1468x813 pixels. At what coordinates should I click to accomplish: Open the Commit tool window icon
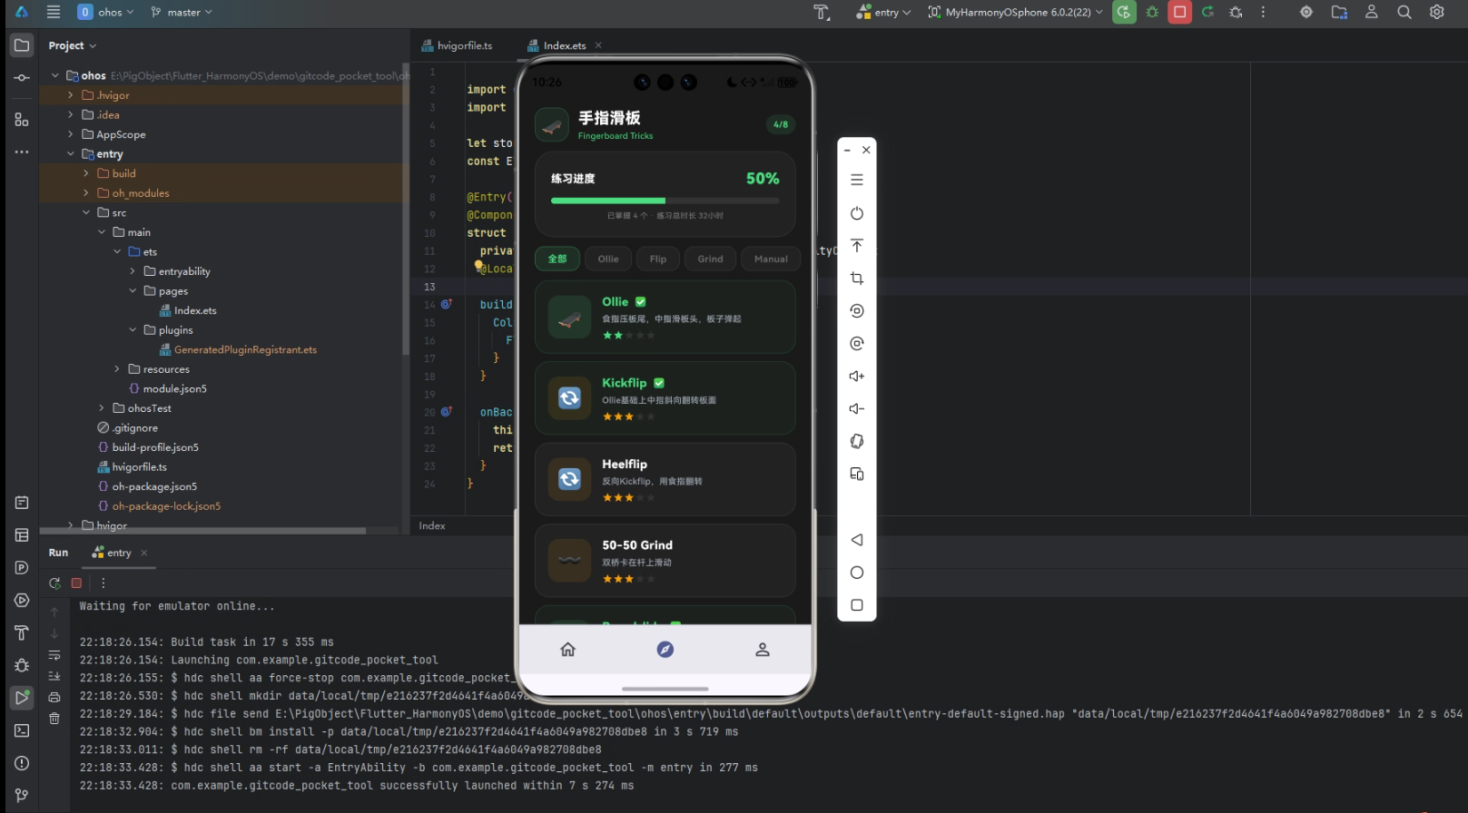coord(22,78)
